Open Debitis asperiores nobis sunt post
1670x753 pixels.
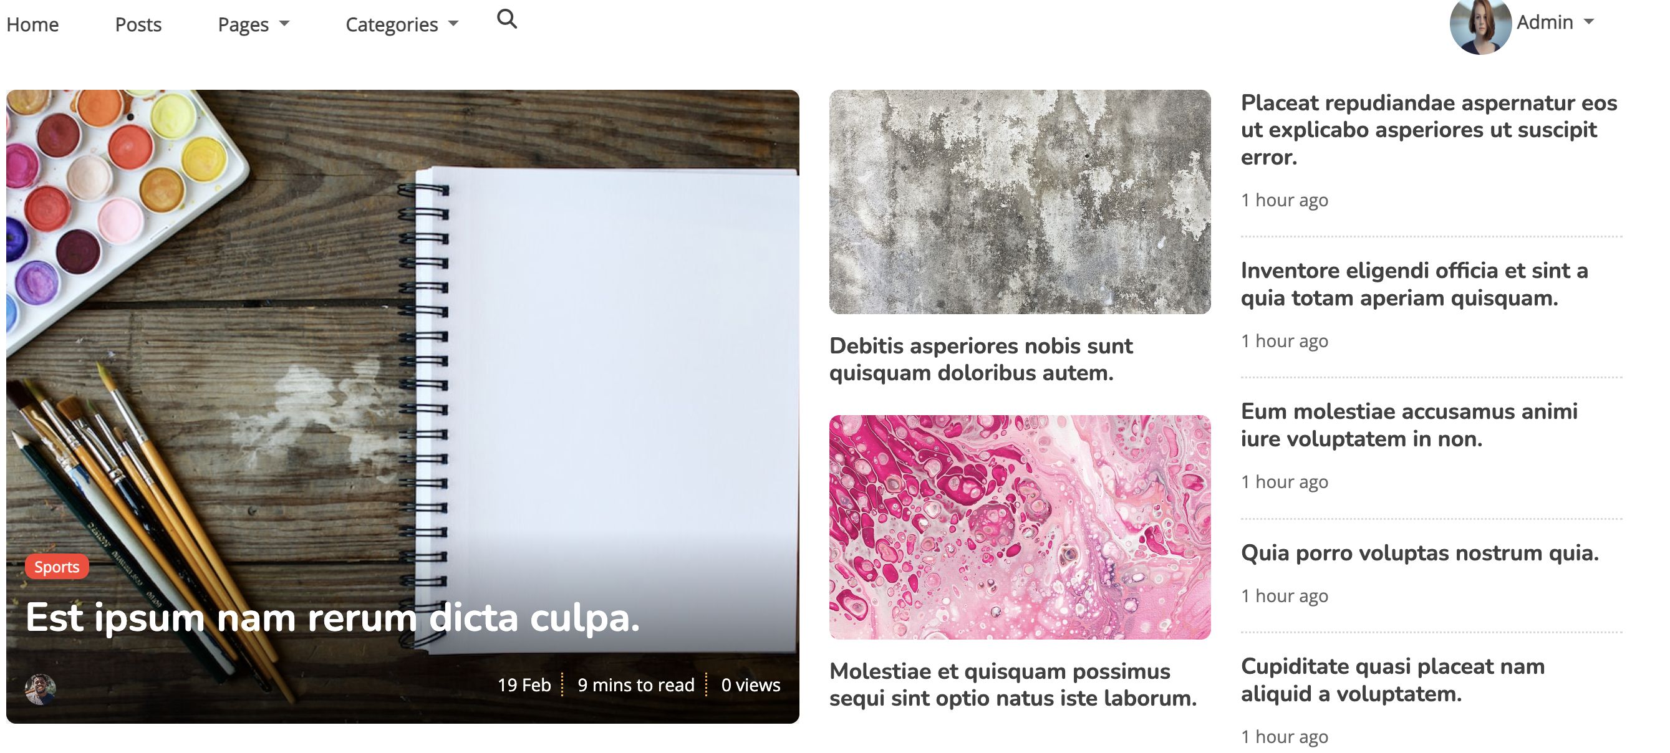click(x=981, y=359)
